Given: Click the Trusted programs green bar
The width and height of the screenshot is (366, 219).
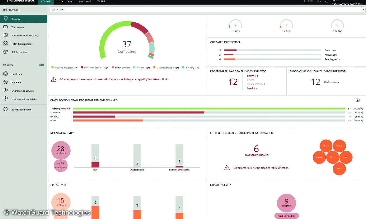Looking at the screenshot, I should 209,109.
